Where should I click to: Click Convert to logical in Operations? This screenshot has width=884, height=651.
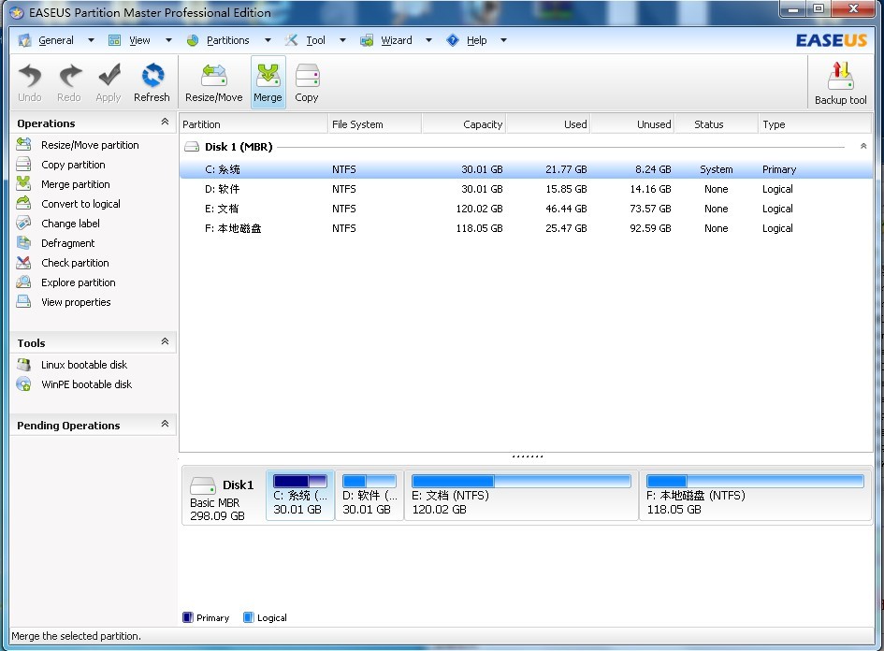point(80,204)
